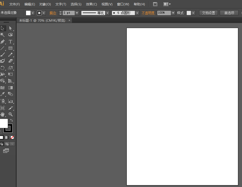Viewport: 242px width, 187px height.
Task: Switch to Draw Inside mode
Action: coord(12,144)
